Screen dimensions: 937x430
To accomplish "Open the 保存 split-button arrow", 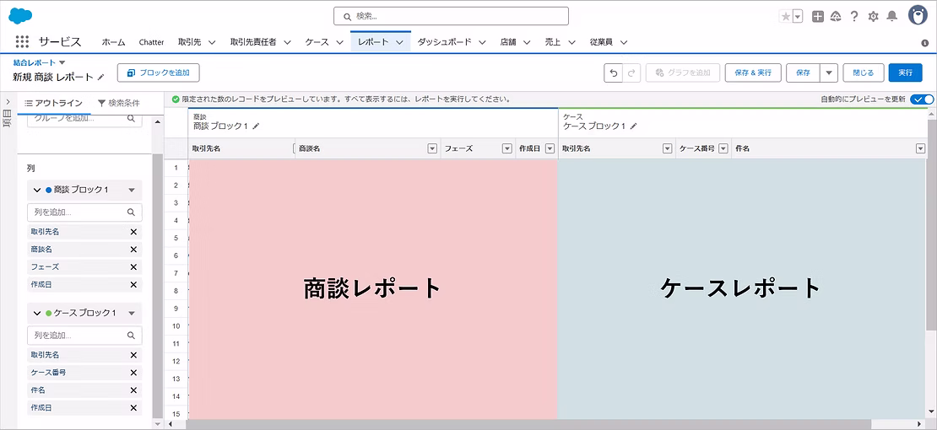I will pos(828,73).
